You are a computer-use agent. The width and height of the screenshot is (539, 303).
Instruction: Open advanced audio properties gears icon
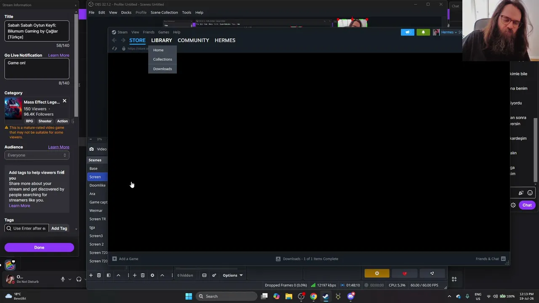[x=214, y=275]
